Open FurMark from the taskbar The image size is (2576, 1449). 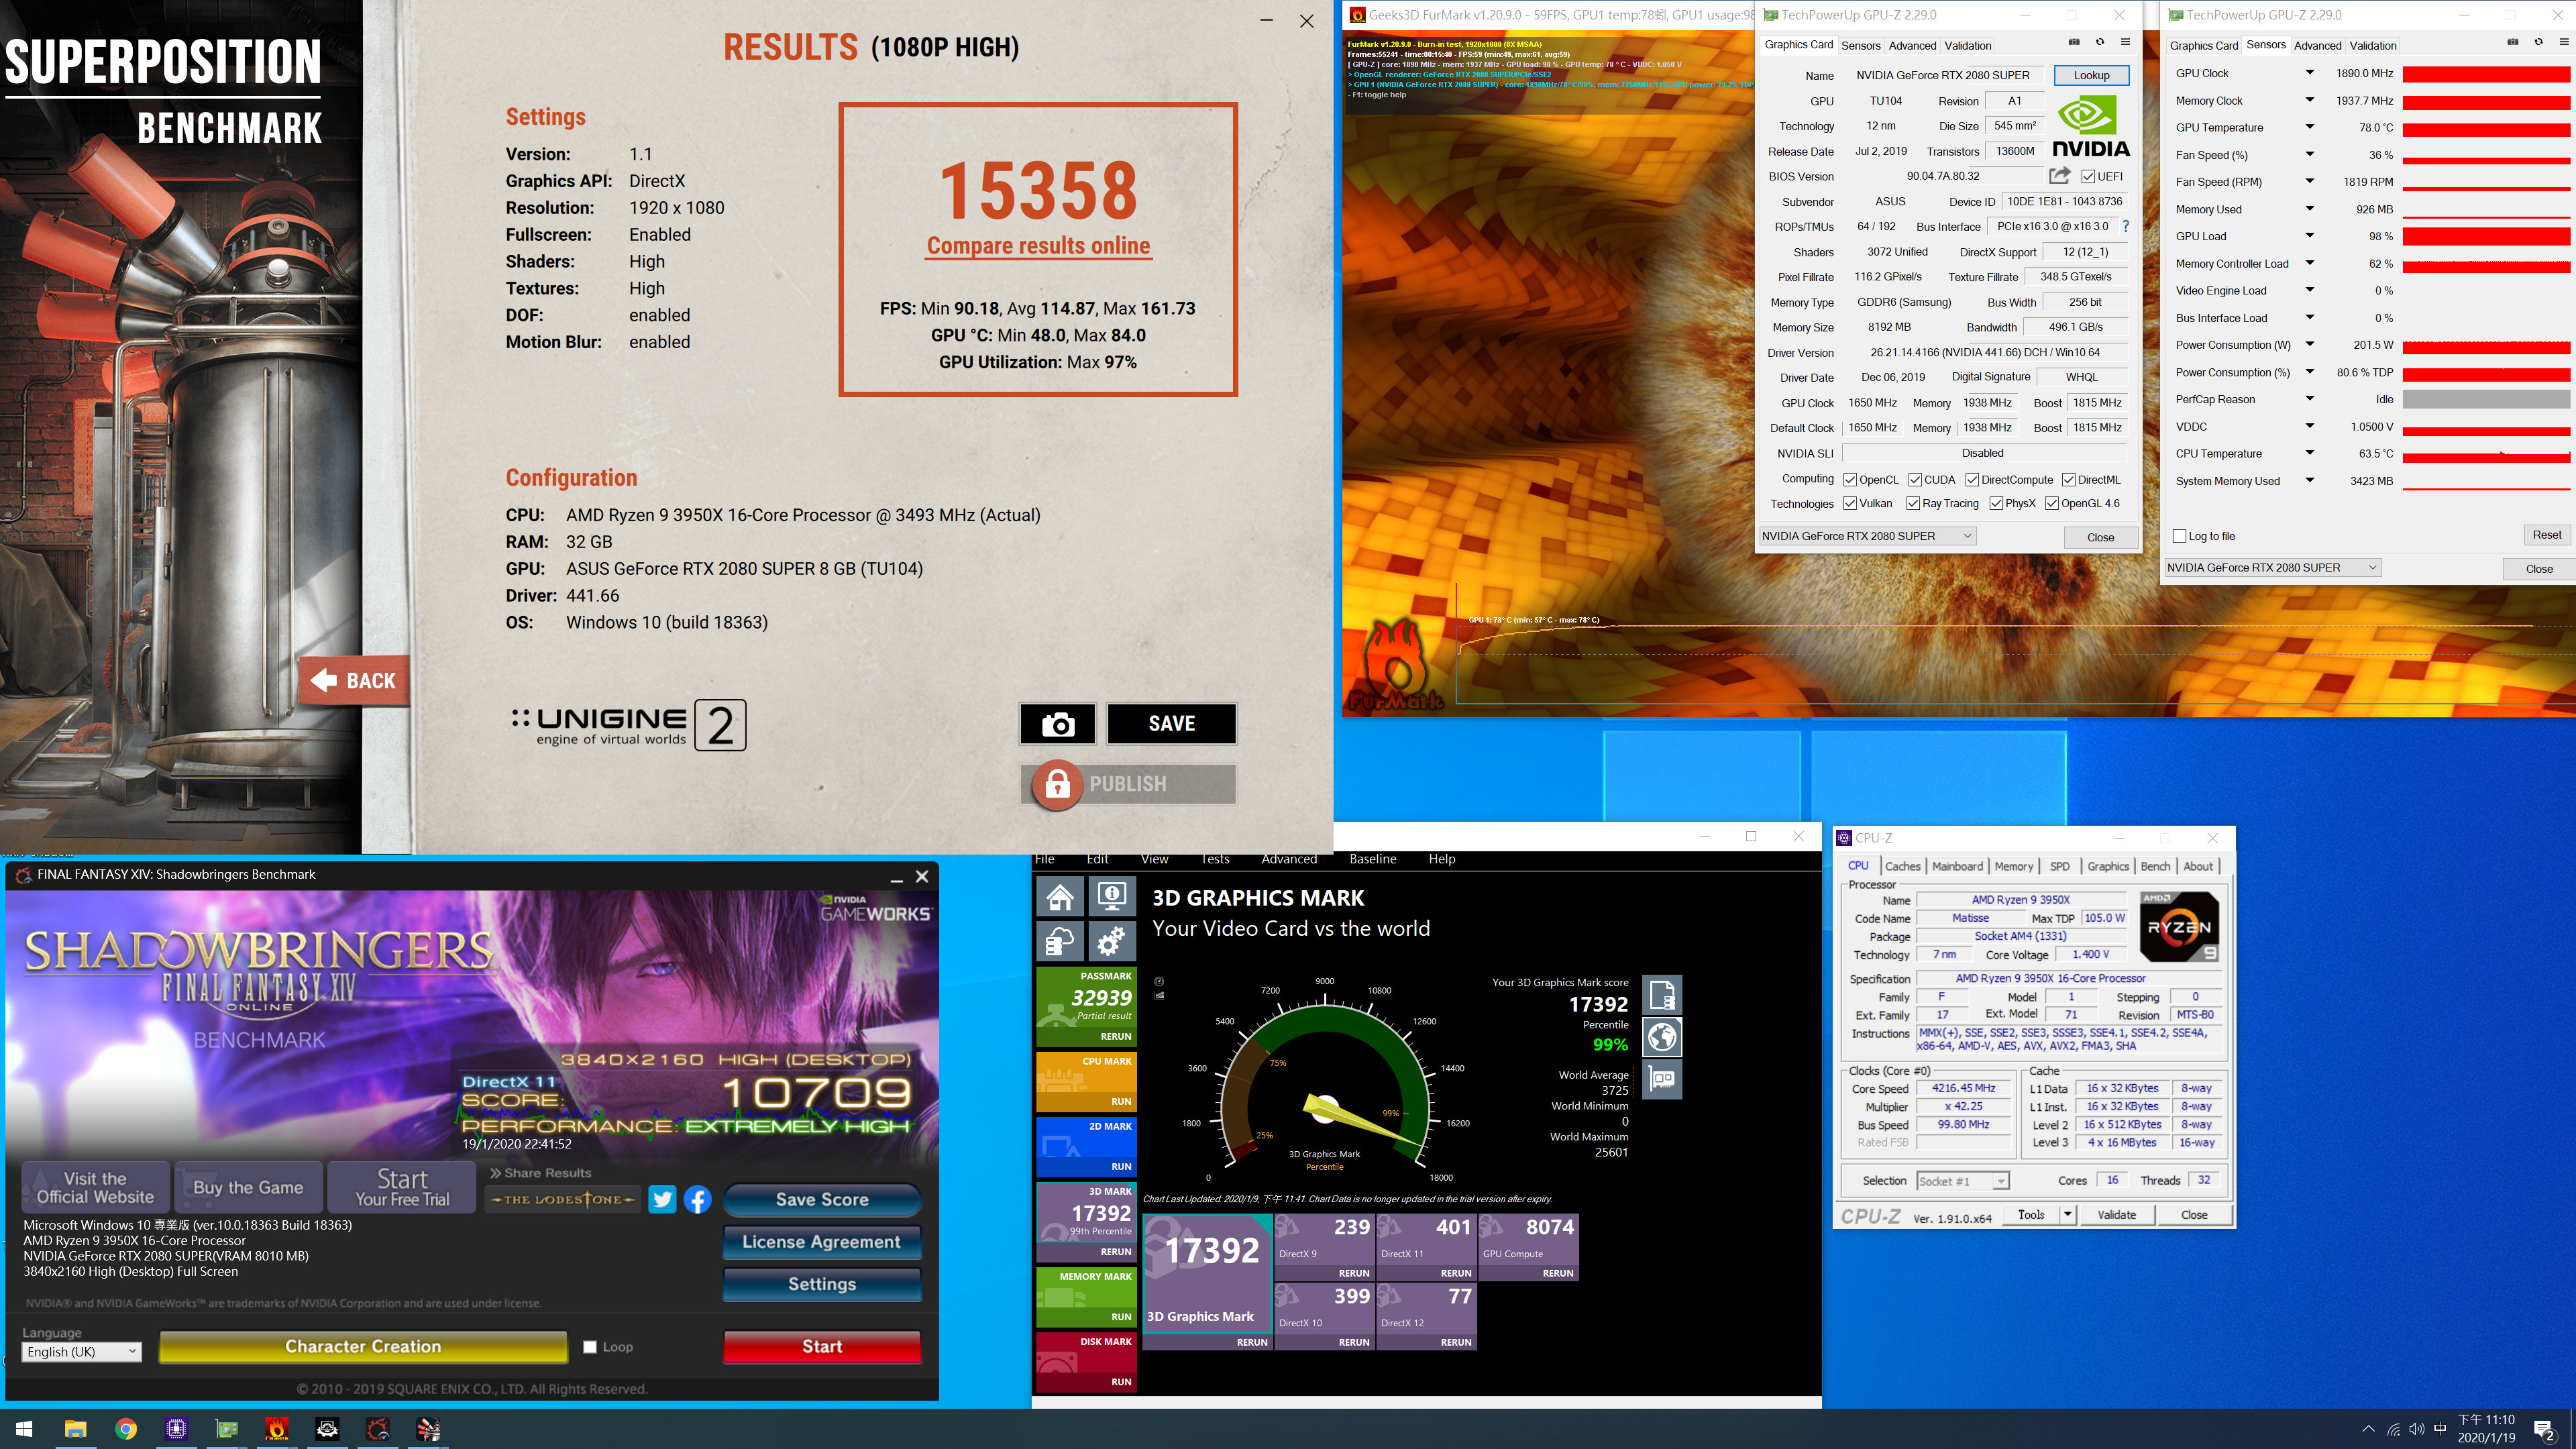click(x=277, y=1429)
